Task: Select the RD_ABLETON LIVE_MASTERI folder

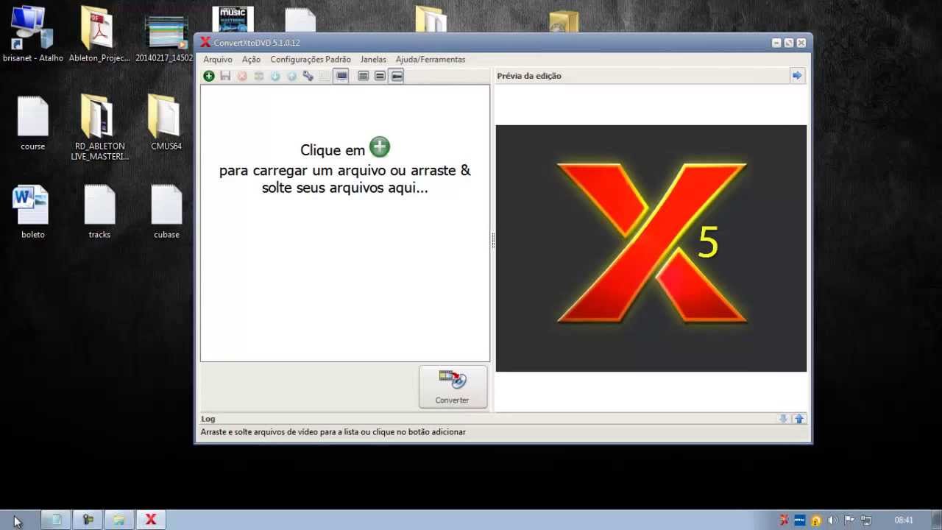Action: click(x=99, y=127)
